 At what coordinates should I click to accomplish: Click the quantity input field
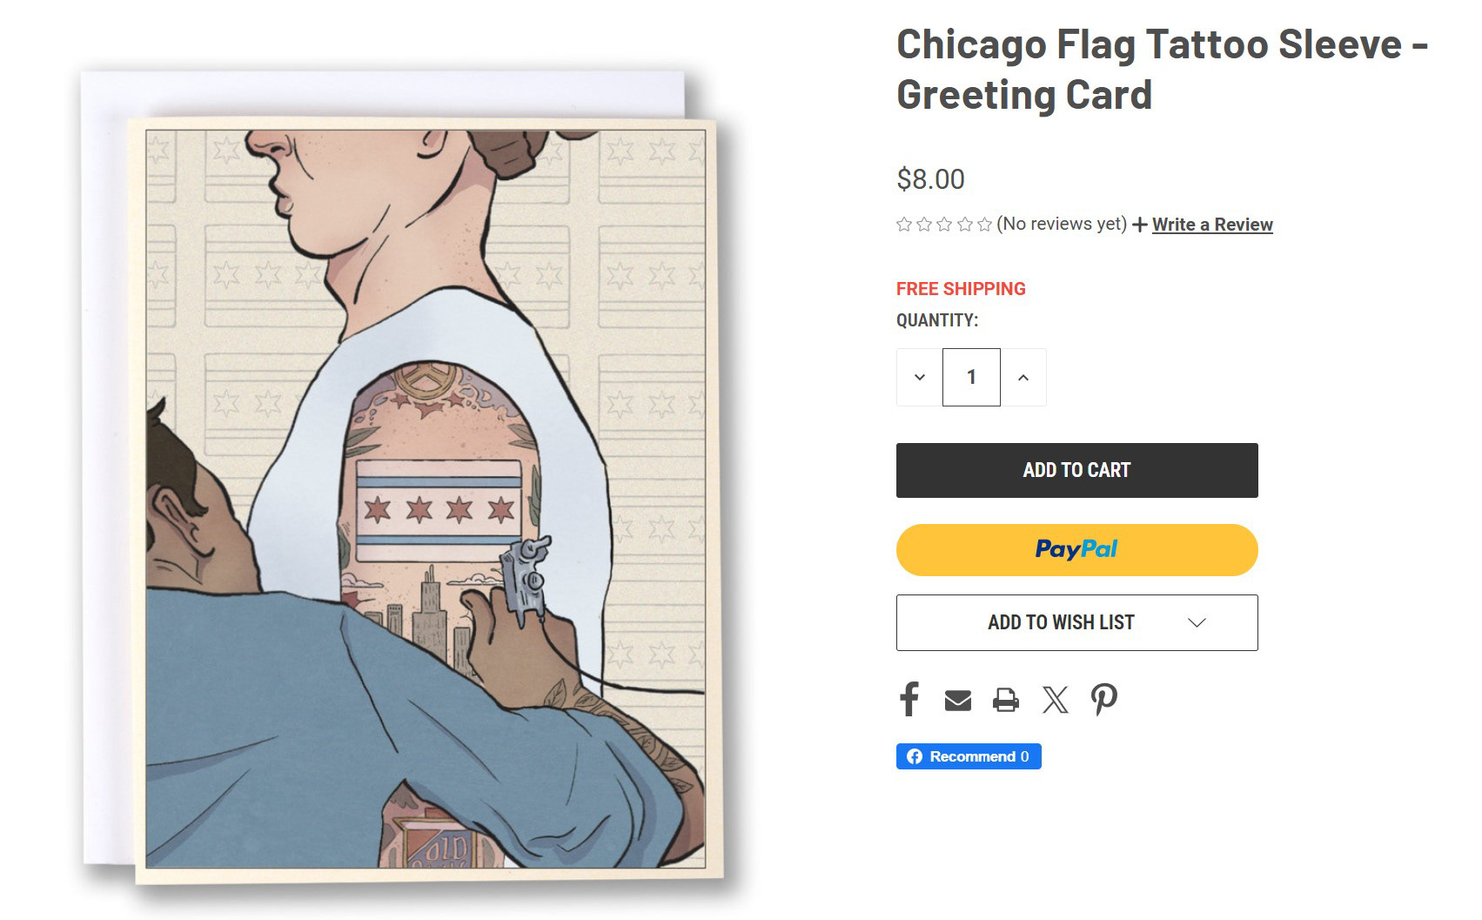click(x=971, y=378)
